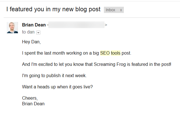Click 'I spent the last month' text
Viewport: 180px width, 114px height.
coord(42,53)
